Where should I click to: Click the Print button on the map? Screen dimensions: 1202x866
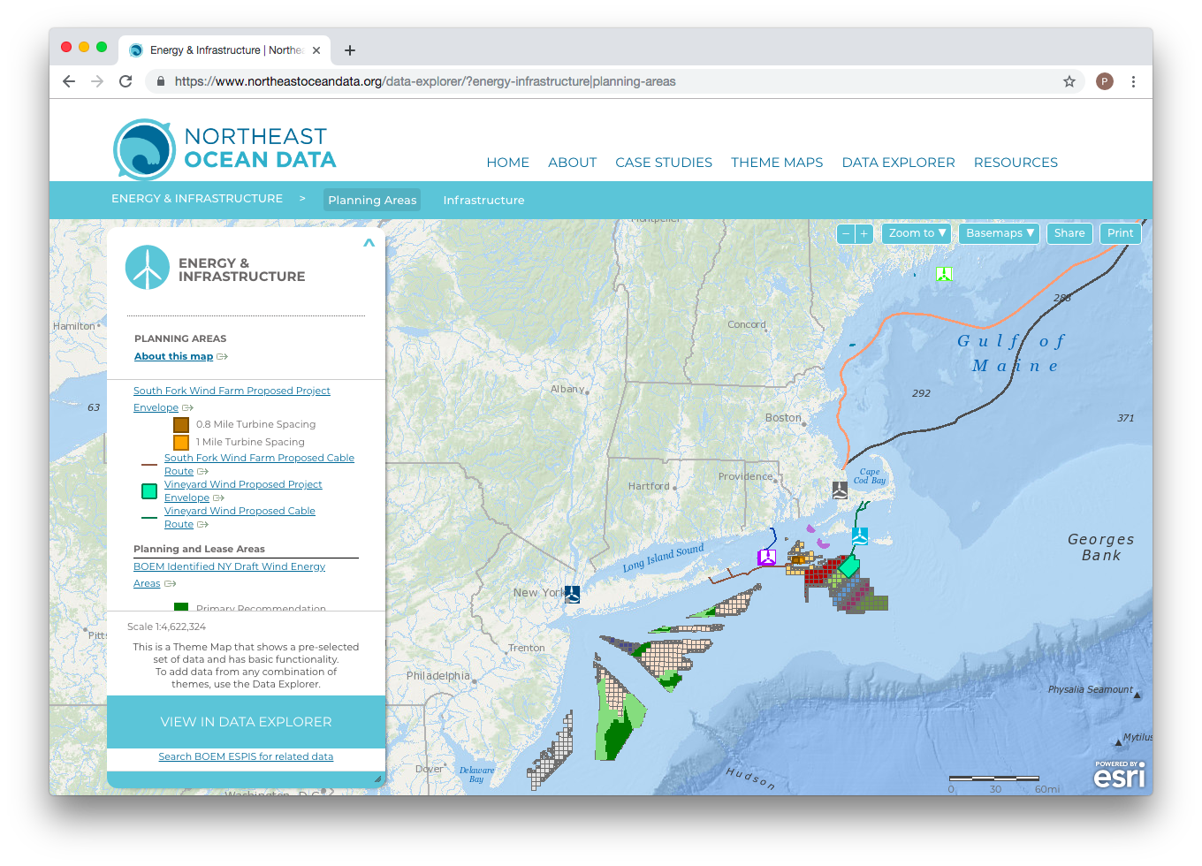pos(1120,233)
